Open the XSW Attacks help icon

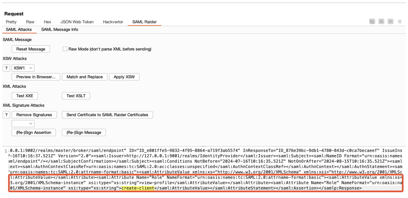coord(6,68)
